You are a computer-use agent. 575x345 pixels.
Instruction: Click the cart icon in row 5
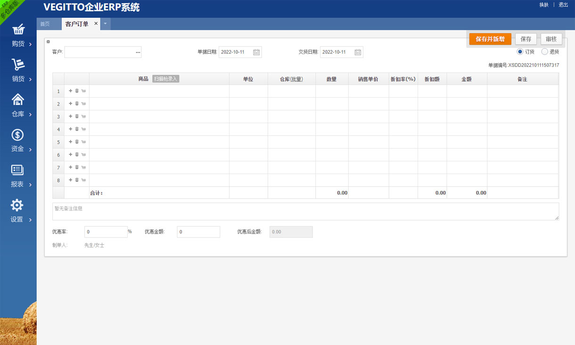[83, 142]
